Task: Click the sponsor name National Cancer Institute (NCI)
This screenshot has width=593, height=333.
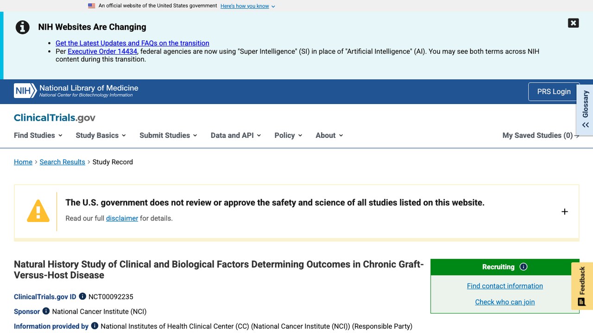Action: [x=99, y=312]
